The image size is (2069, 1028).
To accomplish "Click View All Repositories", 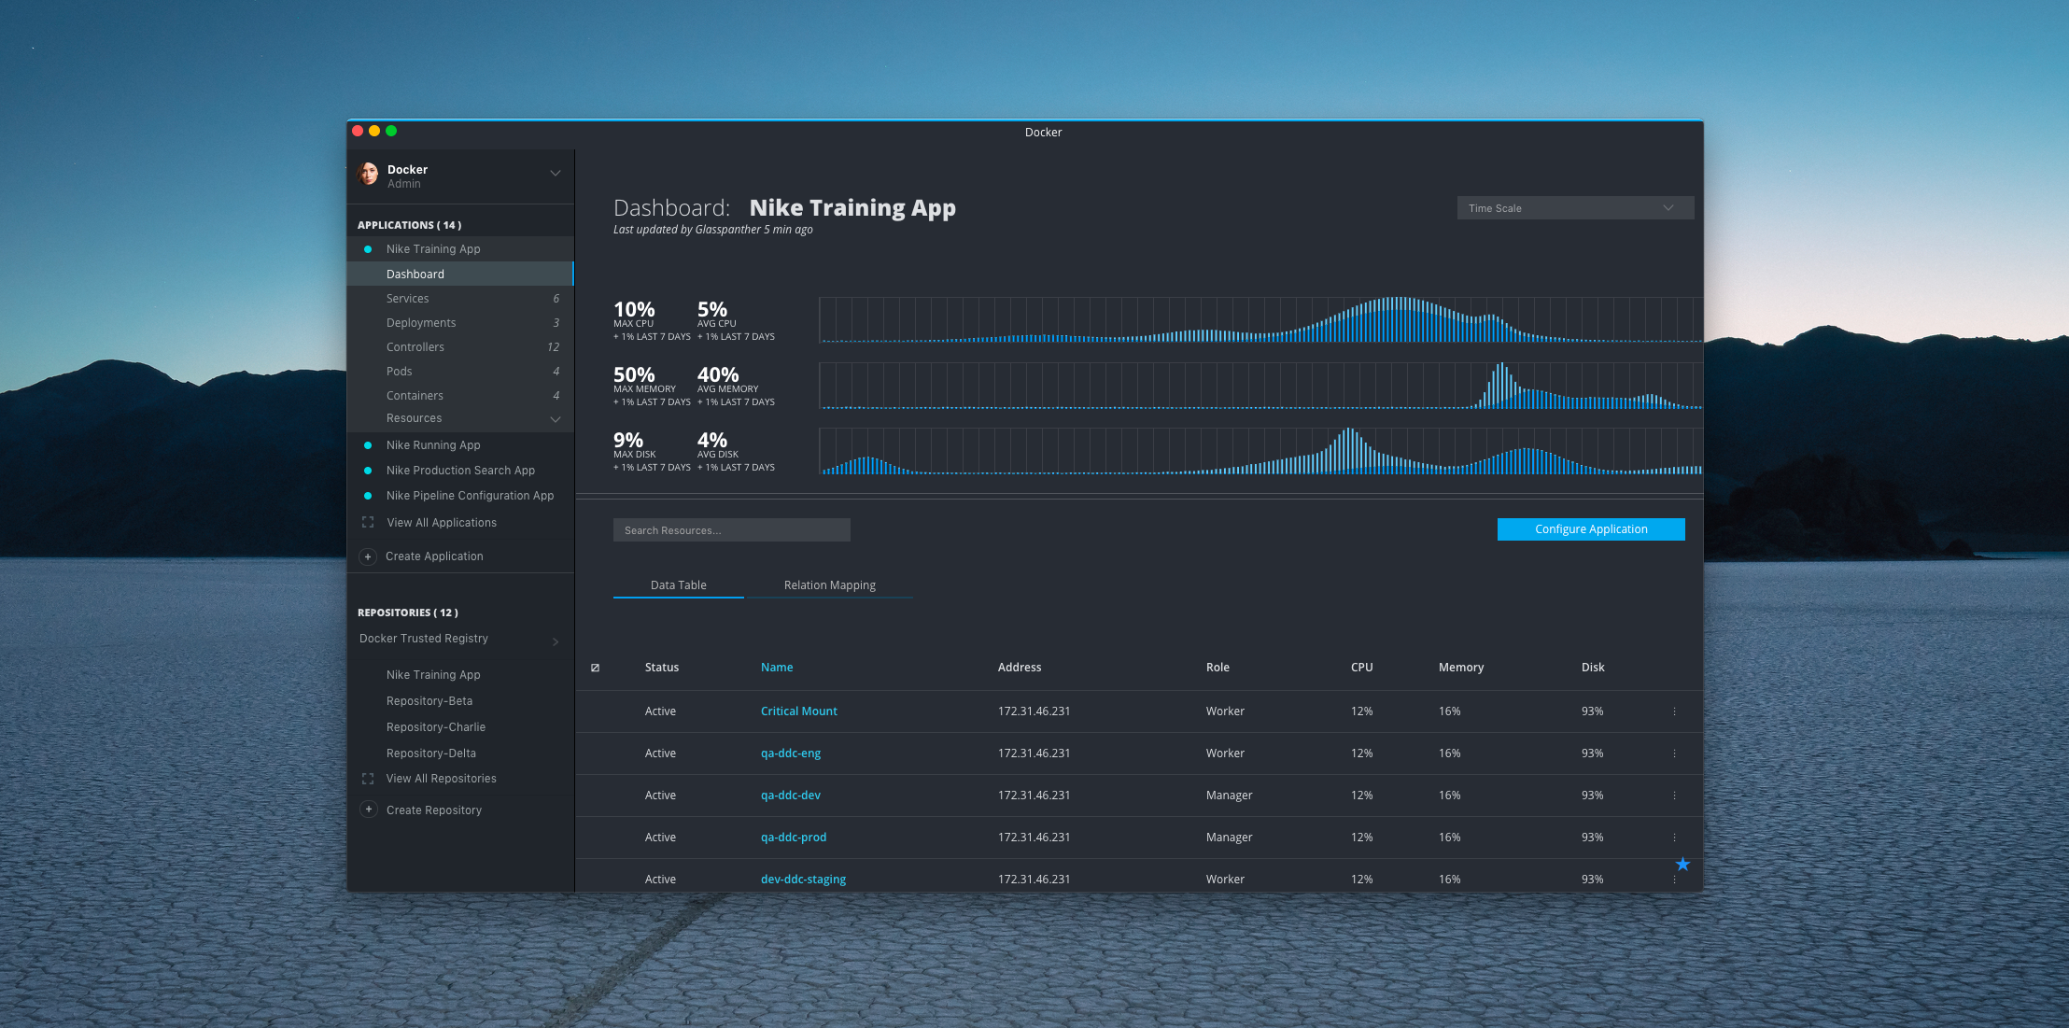I will [442, 779].
